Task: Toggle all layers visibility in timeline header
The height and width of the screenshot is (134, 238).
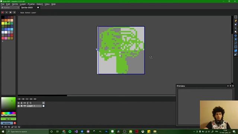Action: 19,103
